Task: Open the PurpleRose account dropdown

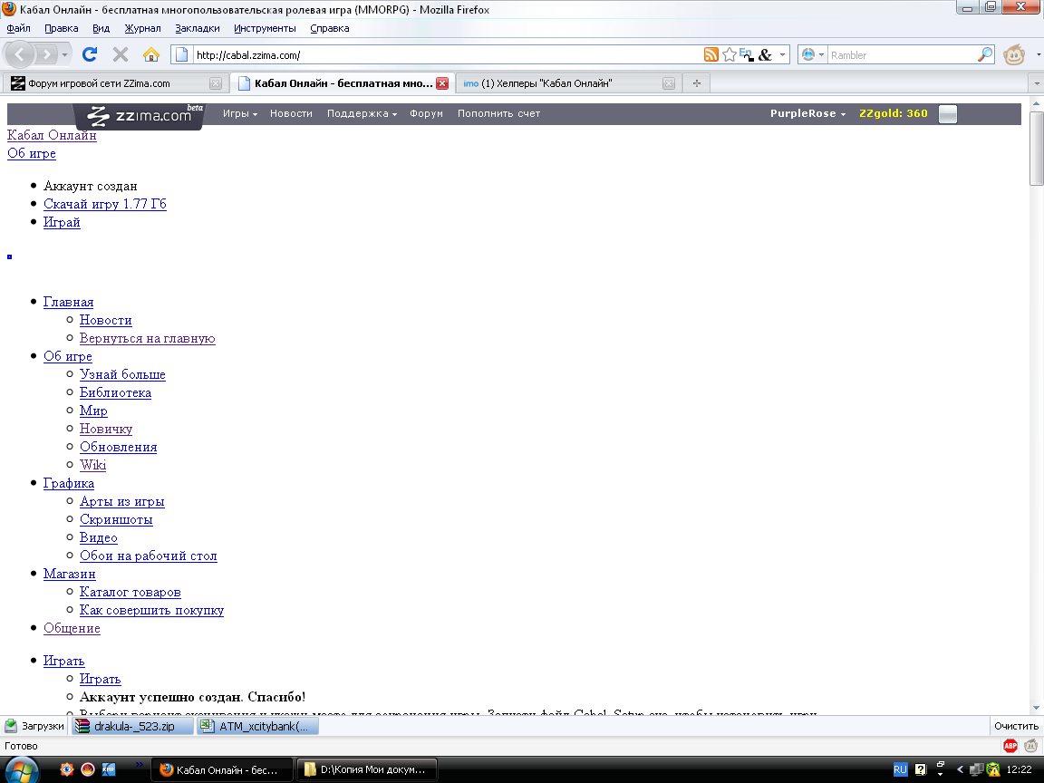Action: [807, 113]
